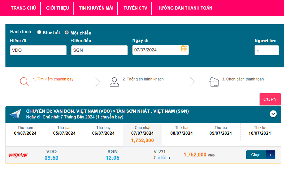This screenshot has height=174, width=284.
Task: Open the Trang Chủ menu item
Action: tap(23, 8)
